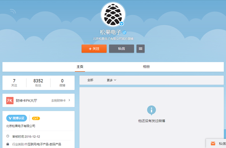Click the profile name 松果电子
The height and width of the screenshot is (148, 226).
pos(110,32)
